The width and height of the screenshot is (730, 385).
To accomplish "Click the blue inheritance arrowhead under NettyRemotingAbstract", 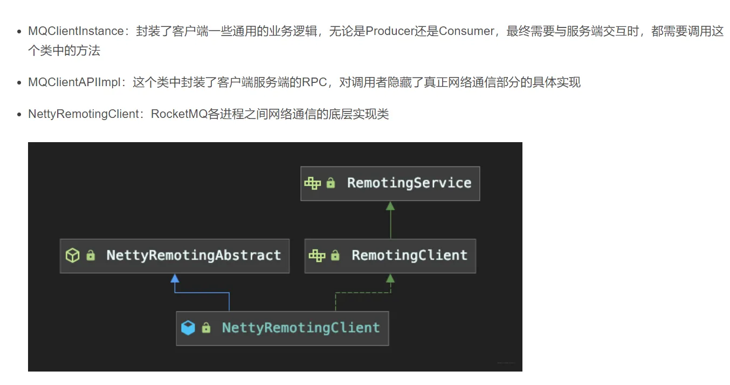I will point(175,278).
